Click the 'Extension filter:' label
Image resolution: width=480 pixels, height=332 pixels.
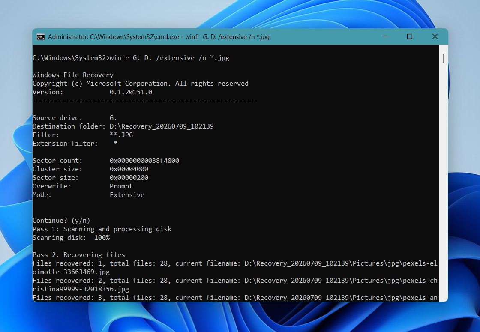pyautogui.click(x=65, y=144)
